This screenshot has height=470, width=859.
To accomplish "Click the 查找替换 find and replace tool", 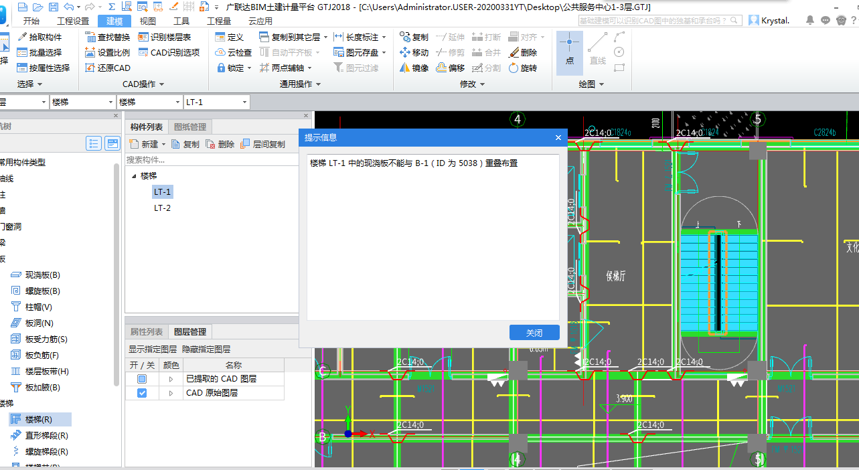I will [x=108, y=37].
